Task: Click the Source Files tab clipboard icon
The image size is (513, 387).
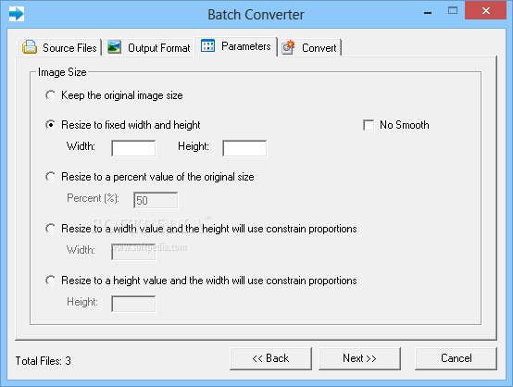Action: (x=30, y=47)
